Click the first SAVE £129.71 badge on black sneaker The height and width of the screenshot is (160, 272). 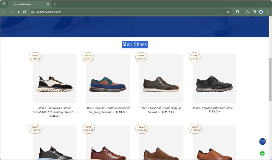click(x=35, y=129)
